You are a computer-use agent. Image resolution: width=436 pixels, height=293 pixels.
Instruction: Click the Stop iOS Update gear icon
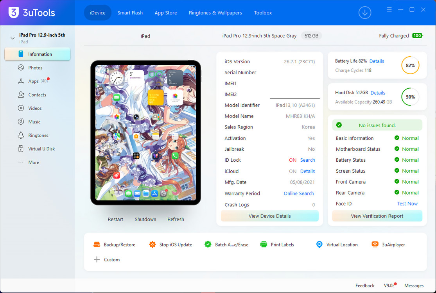tap(153, 245)
